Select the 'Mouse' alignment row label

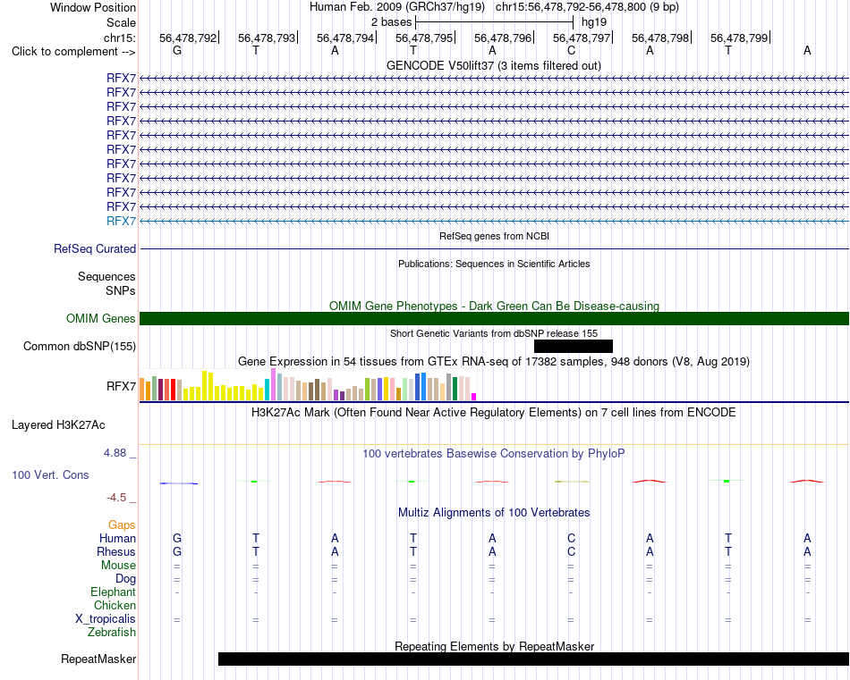pos(118,566)
